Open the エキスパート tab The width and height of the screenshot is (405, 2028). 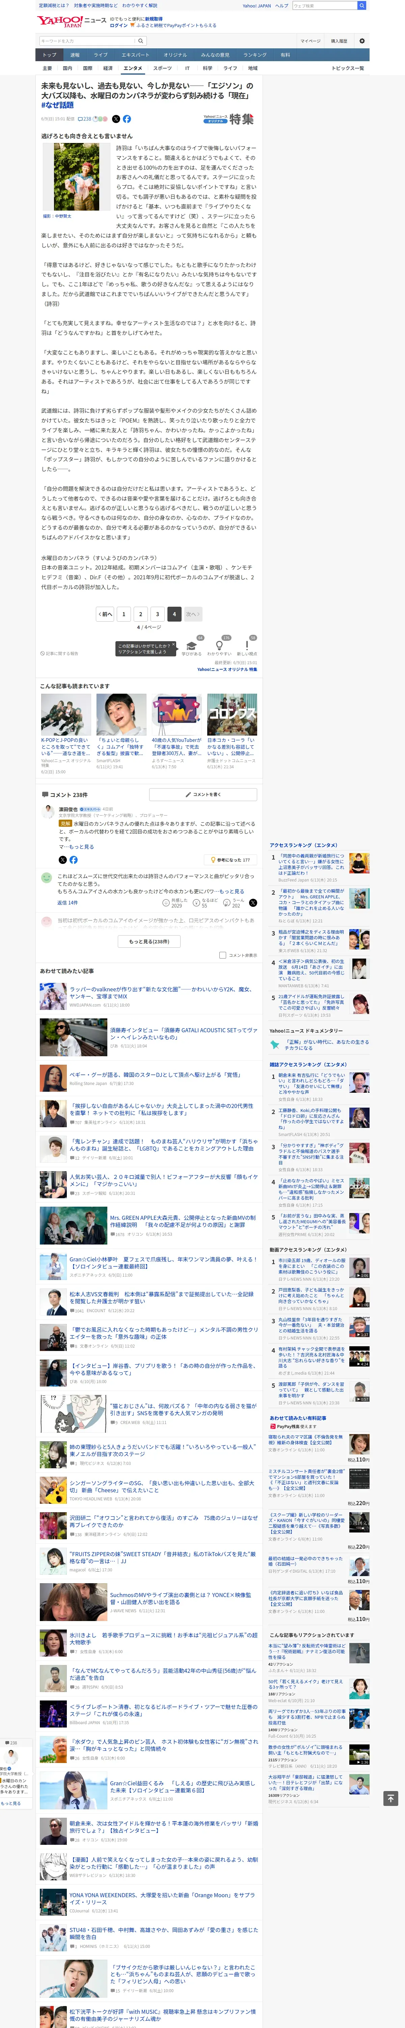coord(135,55)
